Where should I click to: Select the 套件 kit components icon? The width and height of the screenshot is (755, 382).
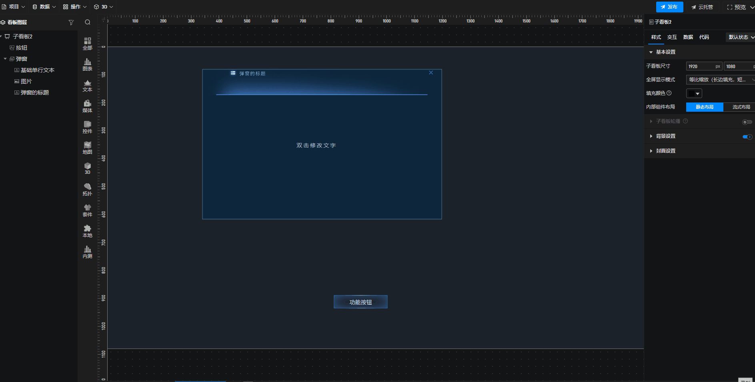pos(87,210)
